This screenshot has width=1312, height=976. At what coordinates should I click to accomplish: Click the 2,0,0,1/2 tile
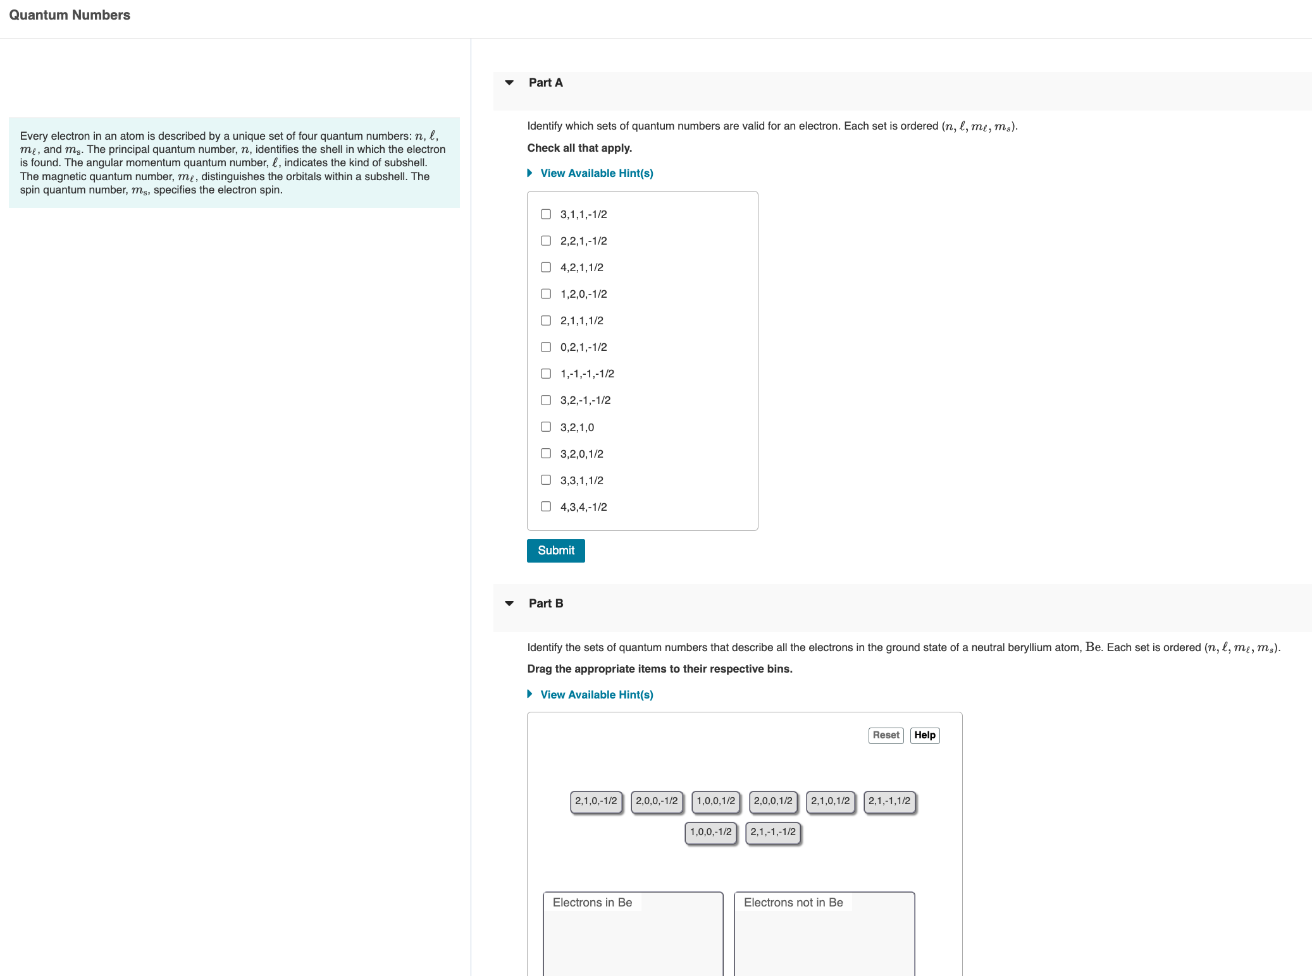click(773, 802)
